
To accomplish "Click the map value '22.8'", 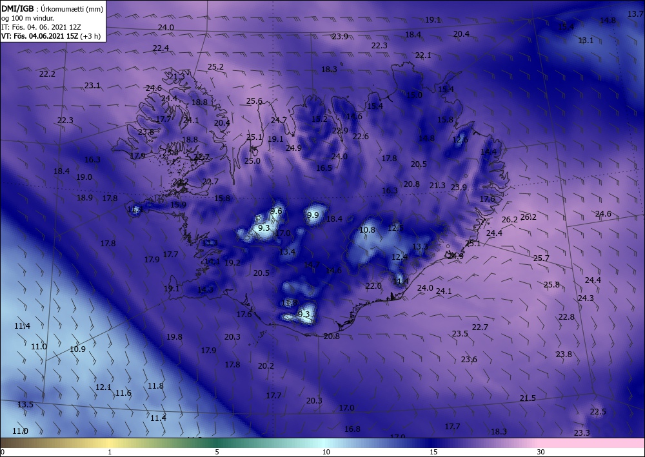I will 566,317.
